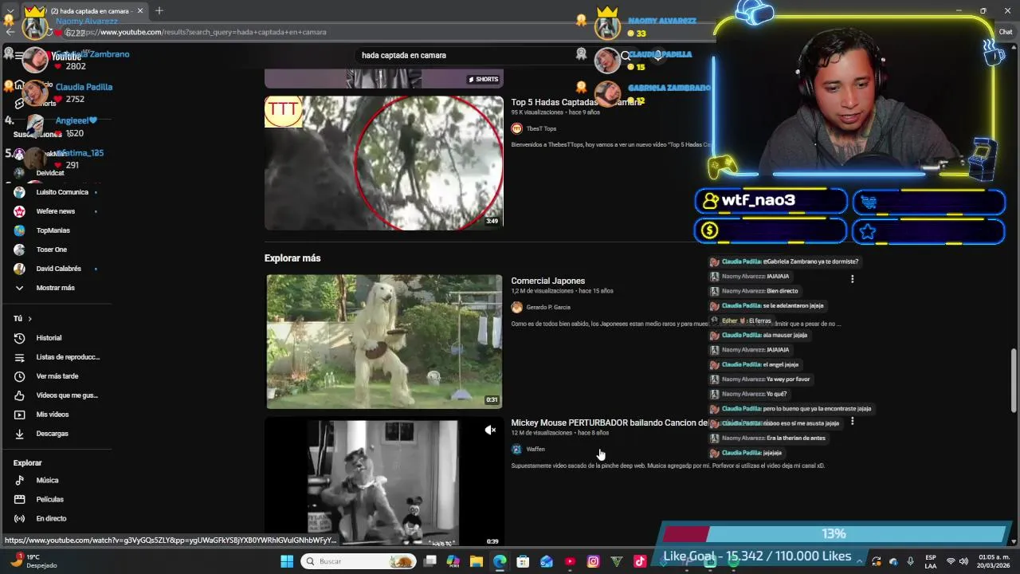Screen dimensions: 1020x574
Task: Unmute the Mickey Mouse video preview
Action: 490,431
